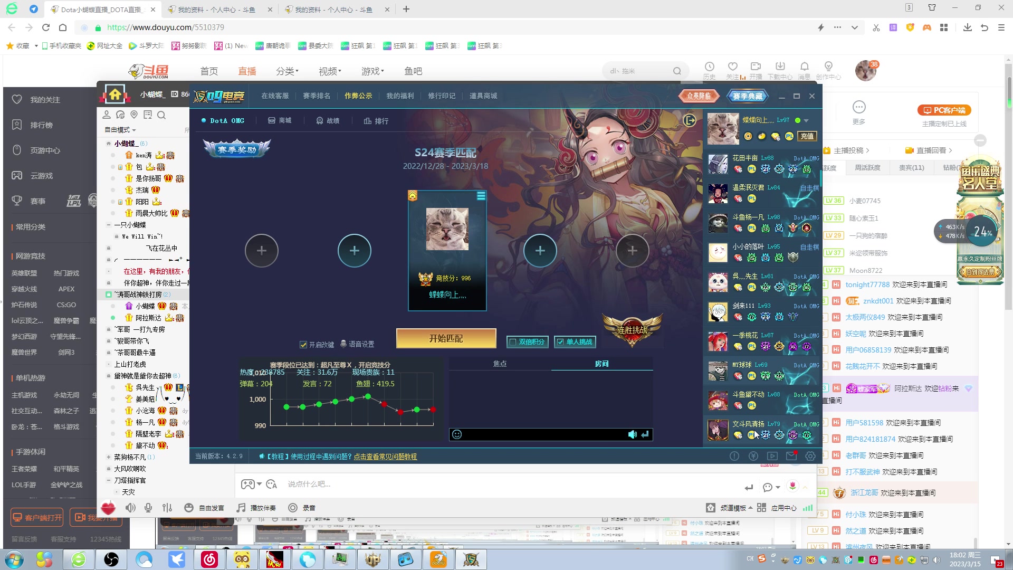Viewport: 1013px width, 570px height.
Task: Open the 点击查看常见问题教程 link
Action: tap(385, 457)
